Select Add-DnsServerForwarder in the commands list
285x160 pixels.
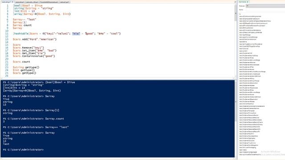click(247, 111)
